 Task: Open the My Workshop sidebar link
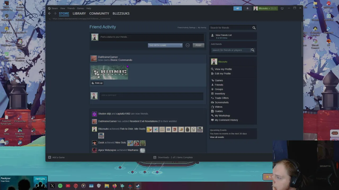222,116
